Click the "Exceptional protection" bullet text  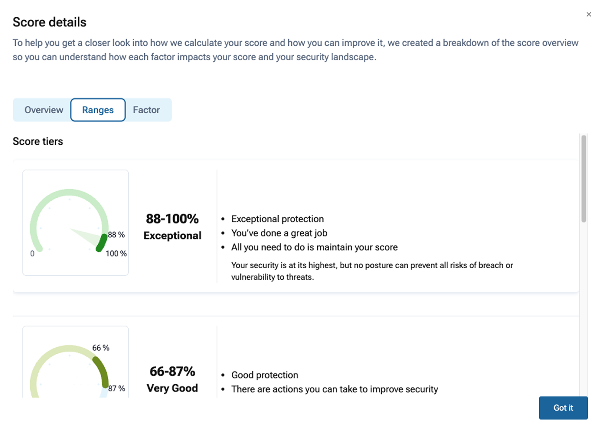277,219
